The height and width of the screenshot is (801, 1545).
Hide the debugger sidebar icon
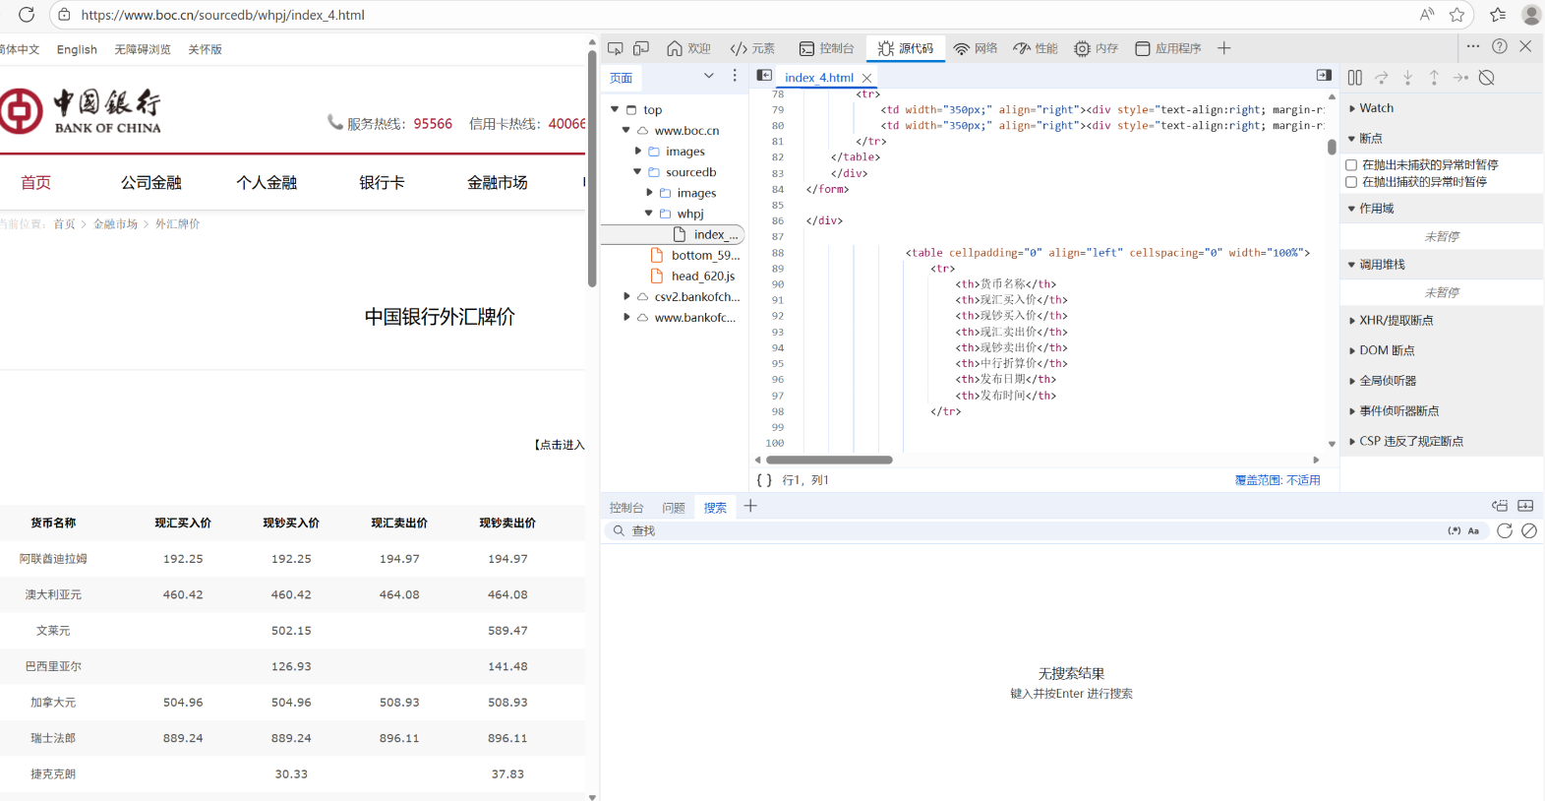[x=1324, y=76]
